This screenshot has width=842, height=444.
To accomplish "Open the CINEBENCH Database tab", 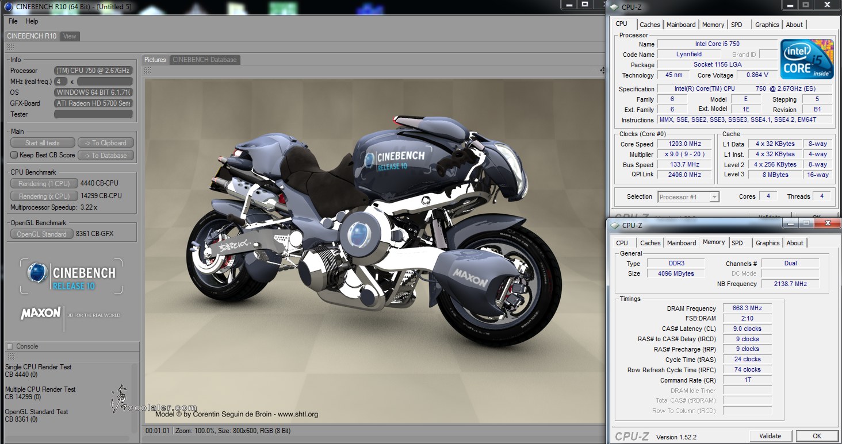I will pyautogui.click(x=204, y=60).
